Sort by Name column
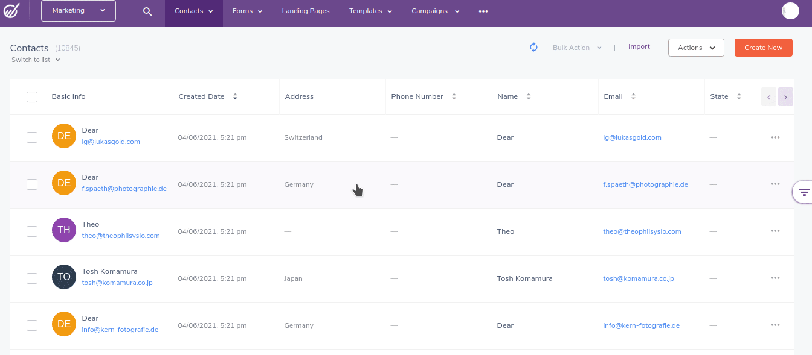812x355 pixels. (x=529, y=96)
